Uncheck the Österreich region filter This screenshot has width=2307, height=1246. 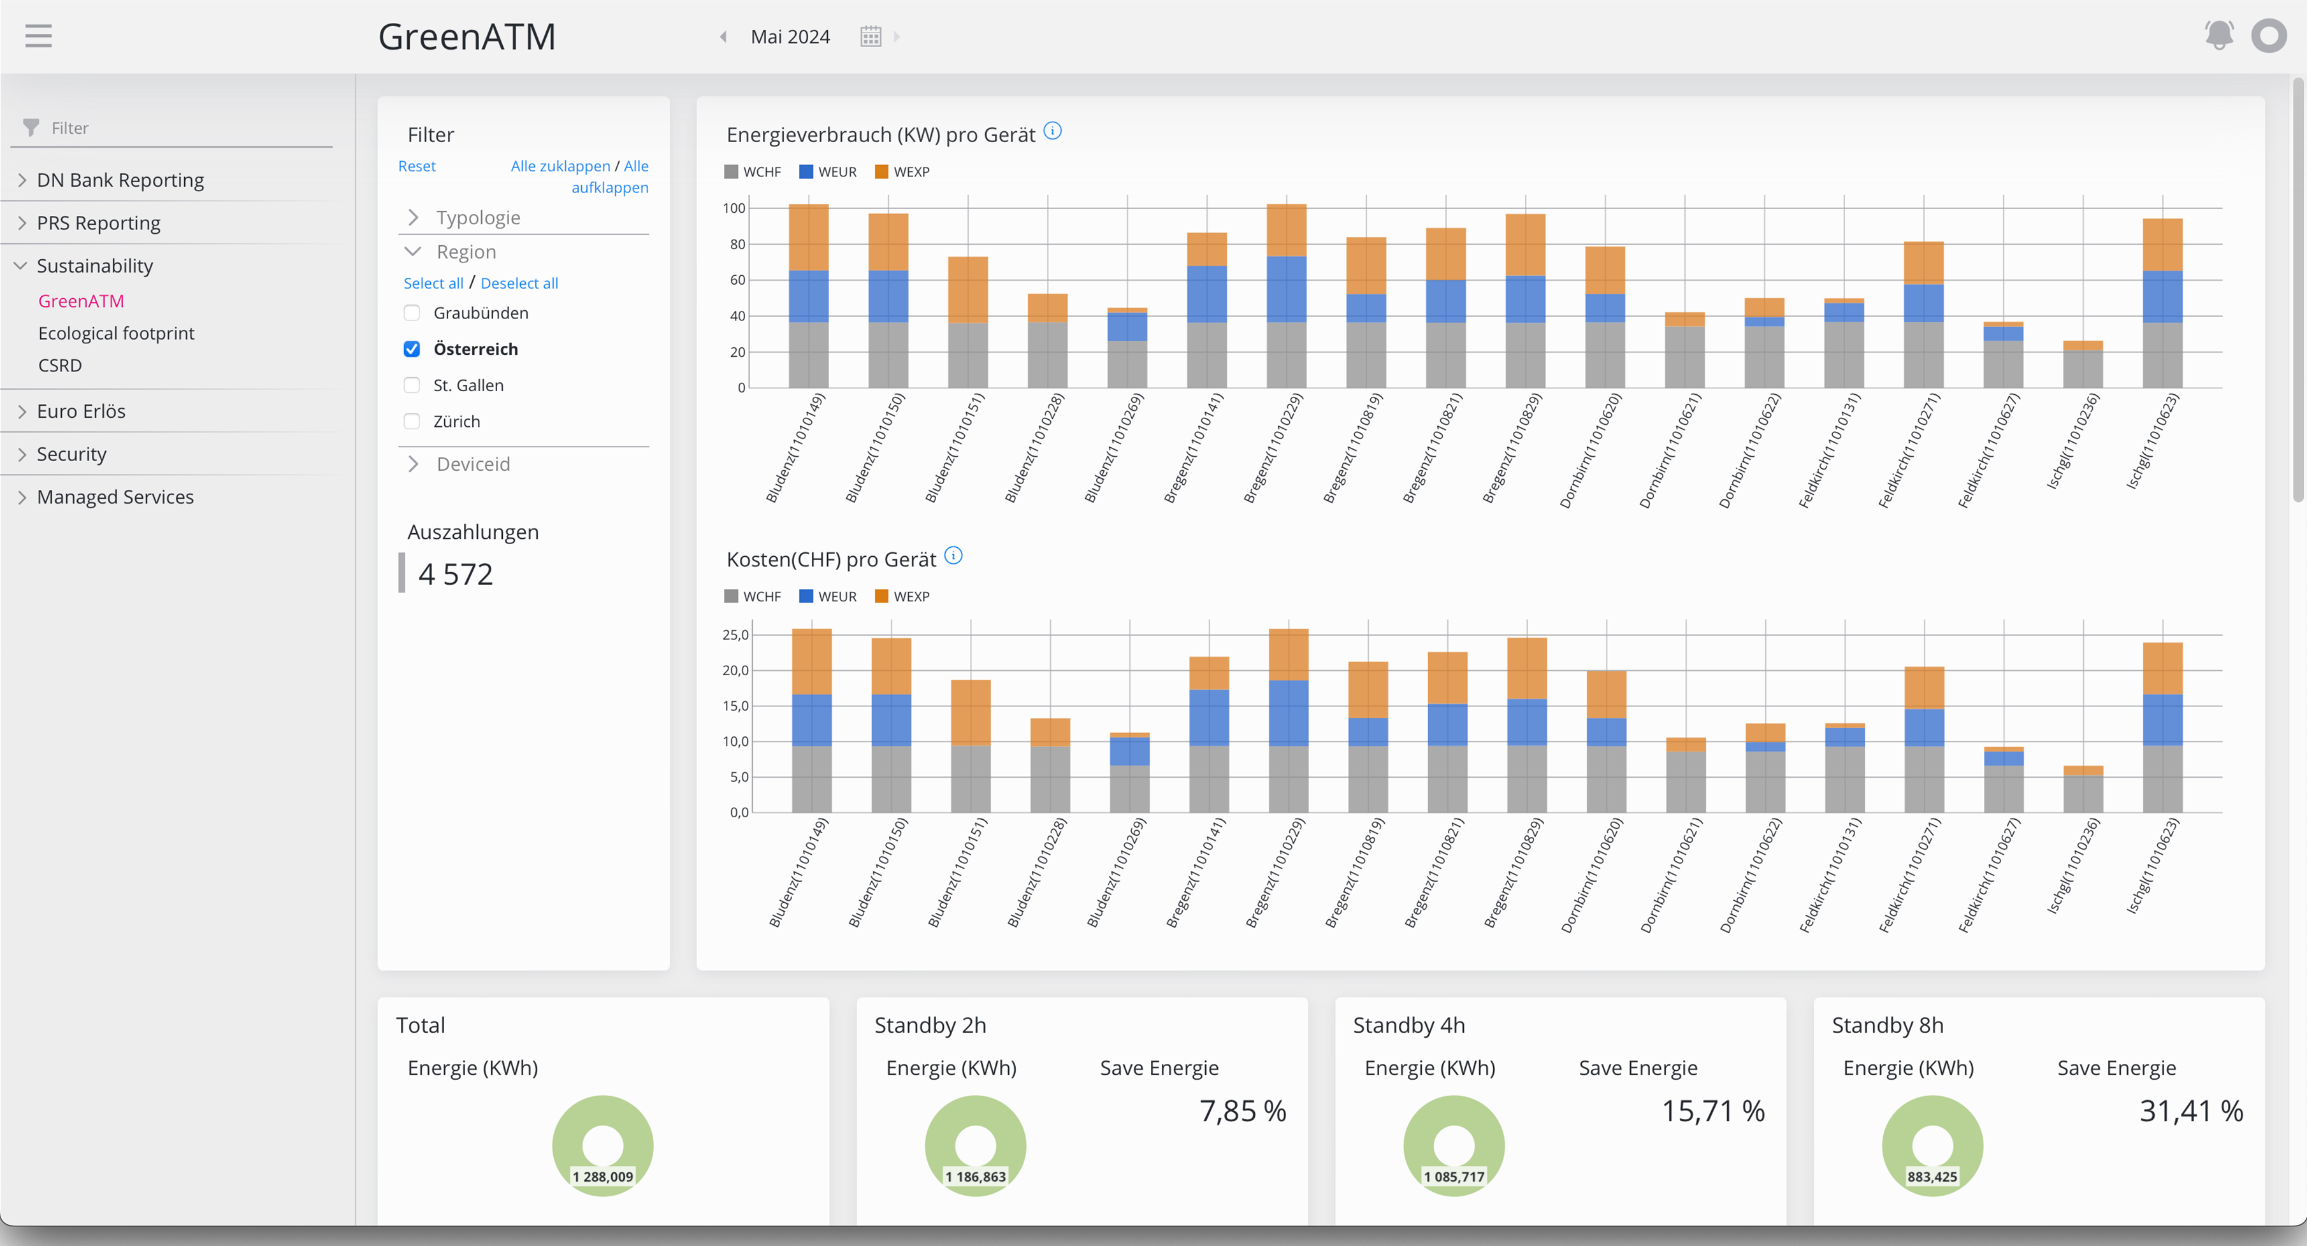(x=411, y=348)
